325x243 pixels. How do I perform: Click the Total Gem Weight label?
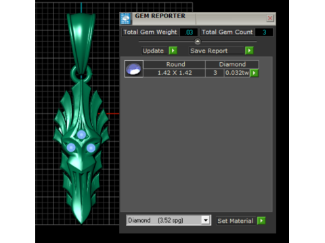pyautogui.click(x=150, y=32)
